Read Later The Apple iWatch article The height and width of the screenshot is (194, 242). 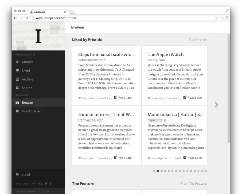coord(193,98)
